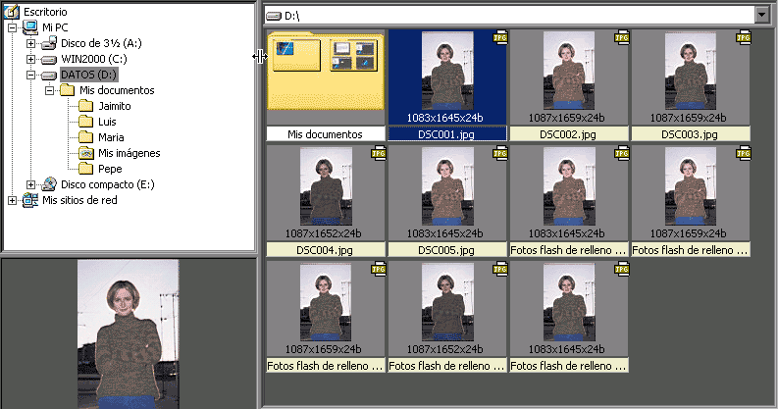This screenshot has width=778, height=409.
Task: Select the DSC003.jpg photo thumbnail
Action: pos(690,71)
